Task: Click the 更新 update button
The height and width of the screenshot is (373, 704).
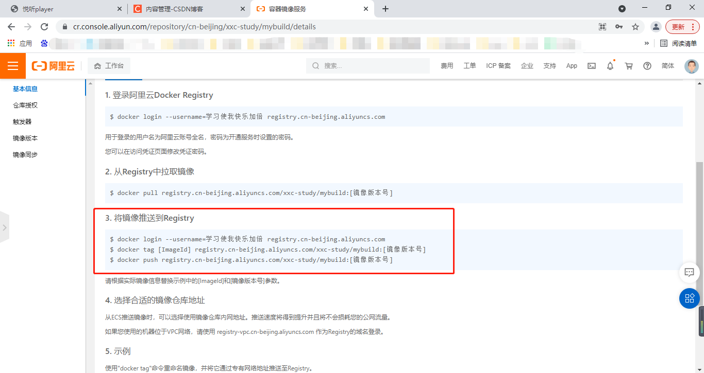Action: coord(683,27)
